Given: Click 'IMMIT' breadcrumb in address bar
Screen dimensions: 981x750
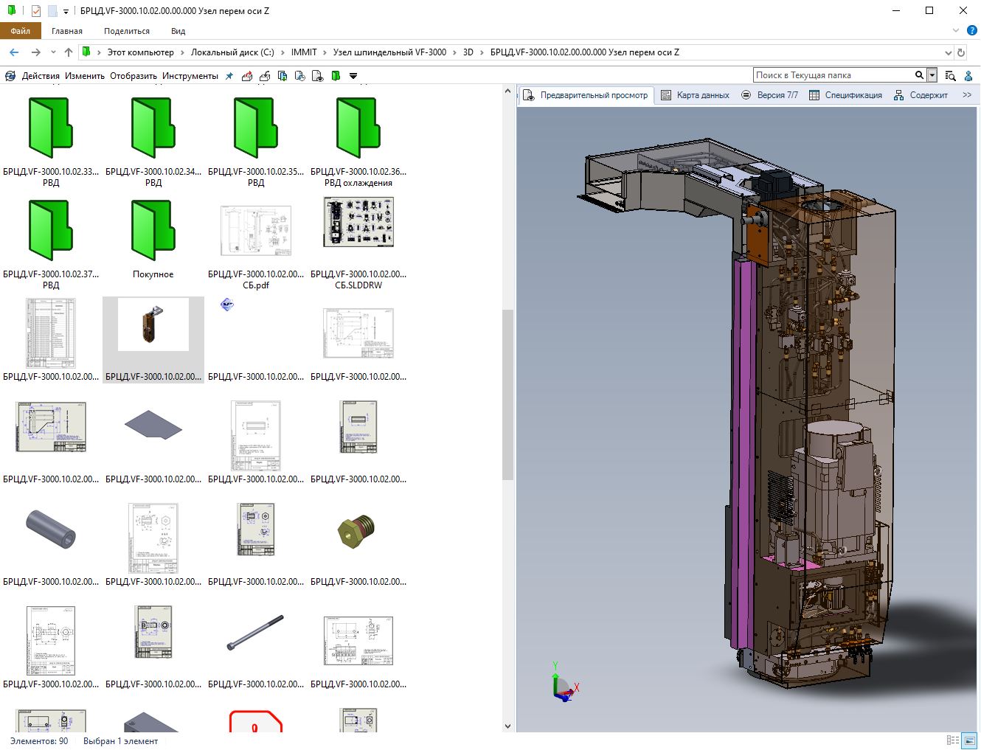Looking at the screenshot, I should pos(304,52).
